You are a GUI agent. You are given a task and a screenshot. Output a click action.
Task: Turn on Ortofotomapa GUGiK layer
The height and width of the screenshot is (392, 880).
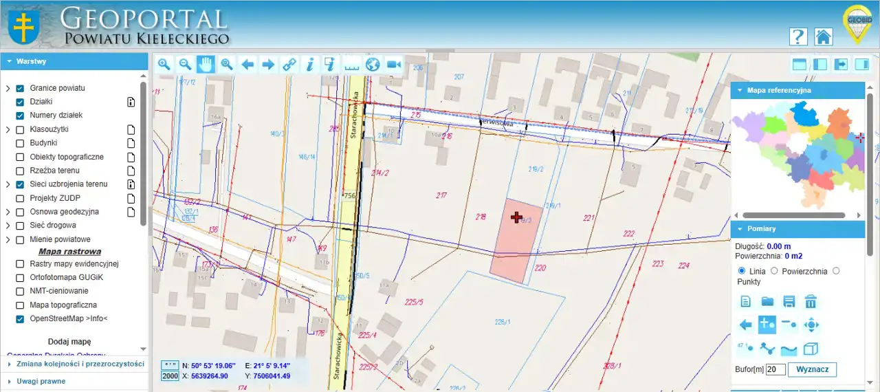pos(20,277)
